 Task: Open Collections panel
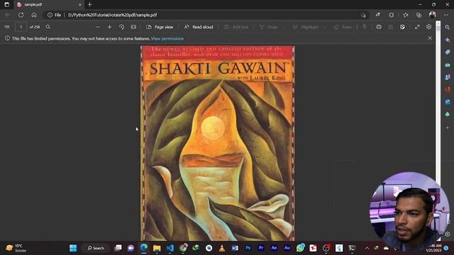[419, 15]
